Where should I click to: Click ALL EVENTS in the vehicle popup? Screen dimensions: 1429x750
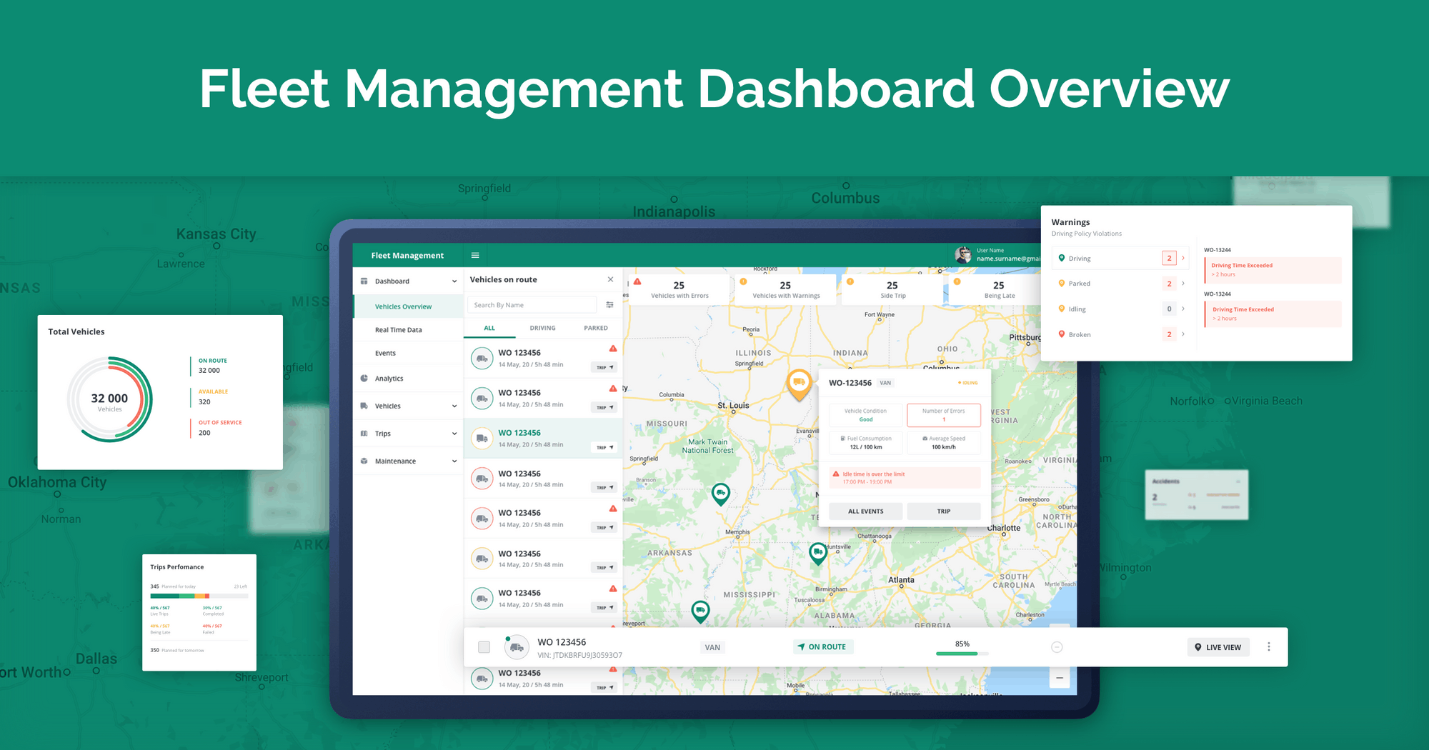865,511
